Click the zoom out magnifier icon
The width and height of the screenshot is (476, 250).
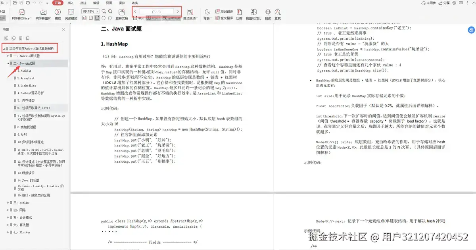[104, 12]
